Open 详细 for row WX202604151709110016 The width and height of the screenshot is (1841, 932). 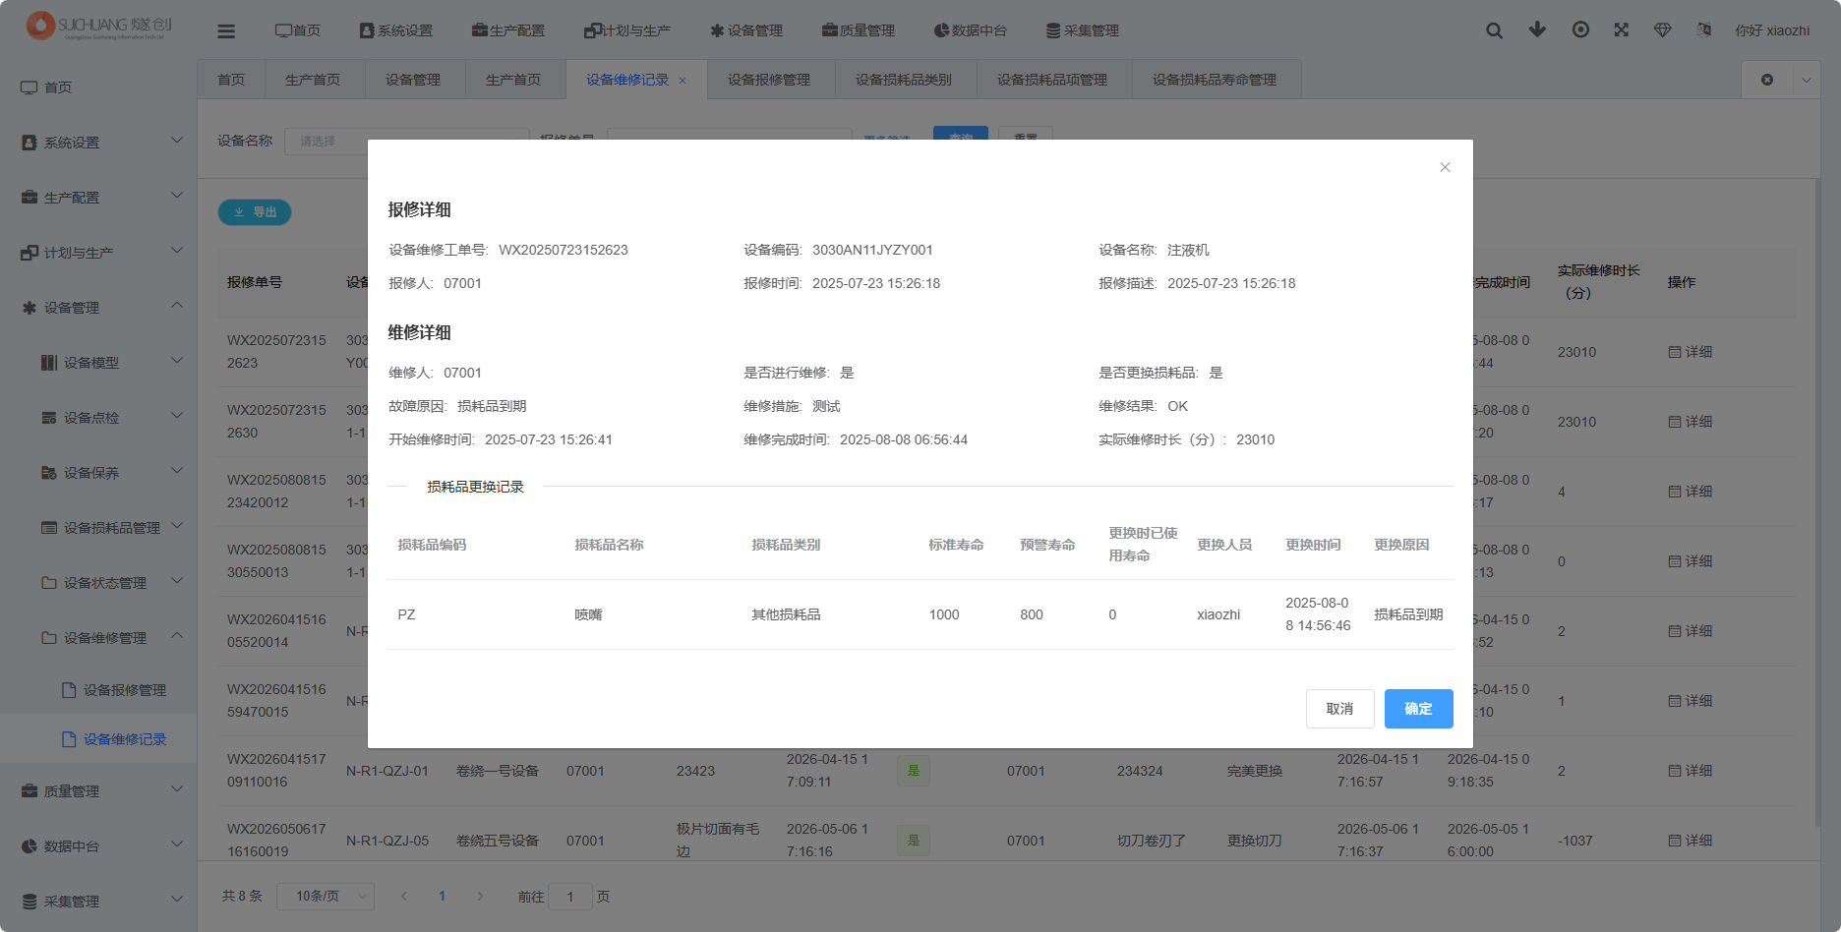point(1691,771)
